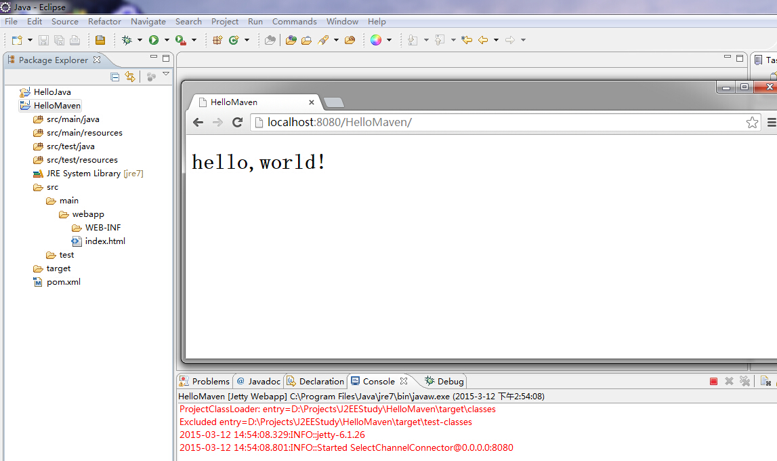Collapse All in Package Explorer
Image resolution: width=777 pixels, height=461 pixels.
[x=115, y=77]
